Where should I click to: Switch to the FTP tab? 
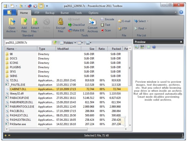click(x=37, y=13)
